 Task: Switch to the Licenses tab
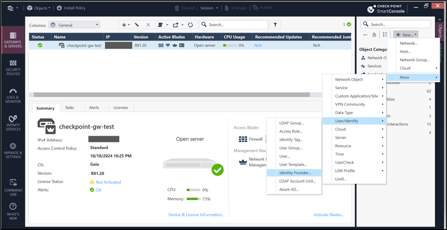pos(121,108)
